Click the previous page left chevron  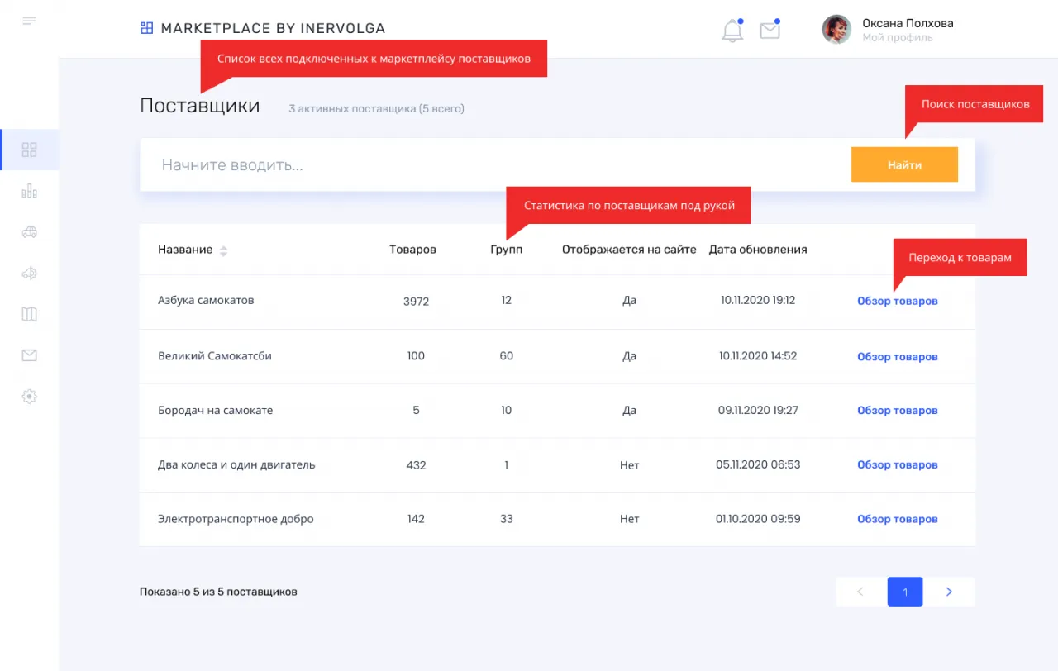click(860, 592)
